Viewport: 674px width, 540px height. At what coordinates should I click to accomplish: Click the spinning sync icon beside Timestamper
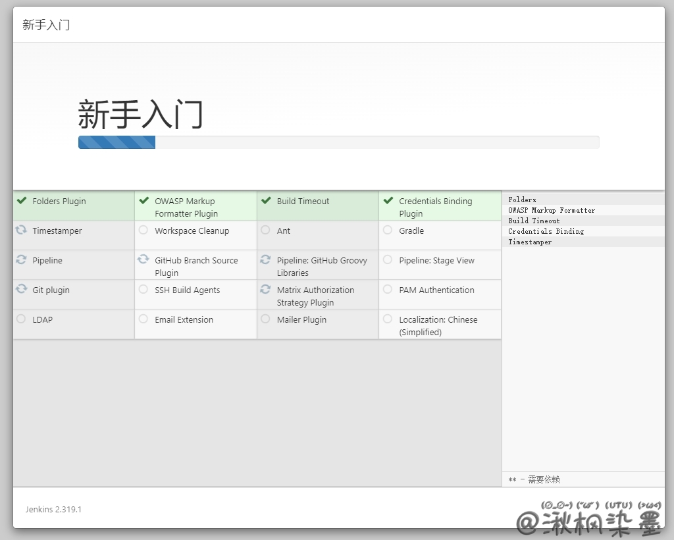click(x=21, y=230)
